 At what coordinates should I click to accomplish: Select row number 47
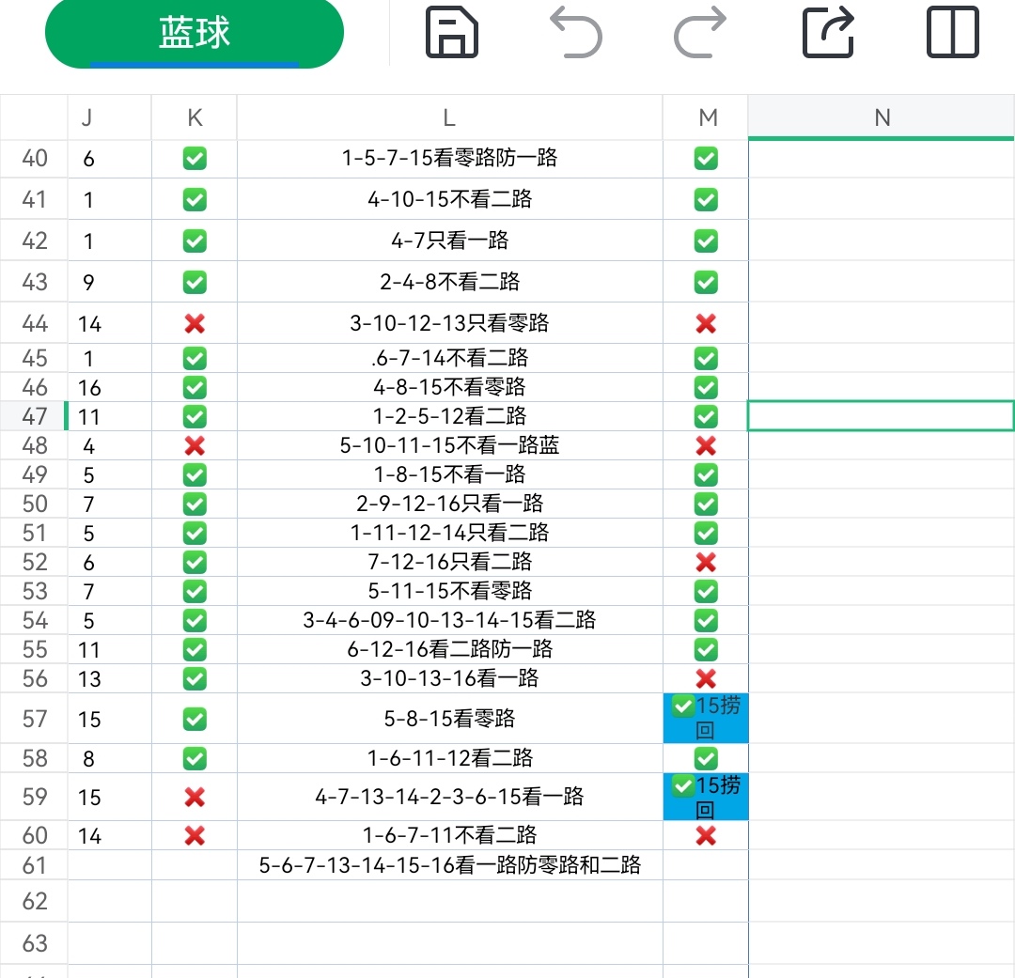click(x=34, y=416)
